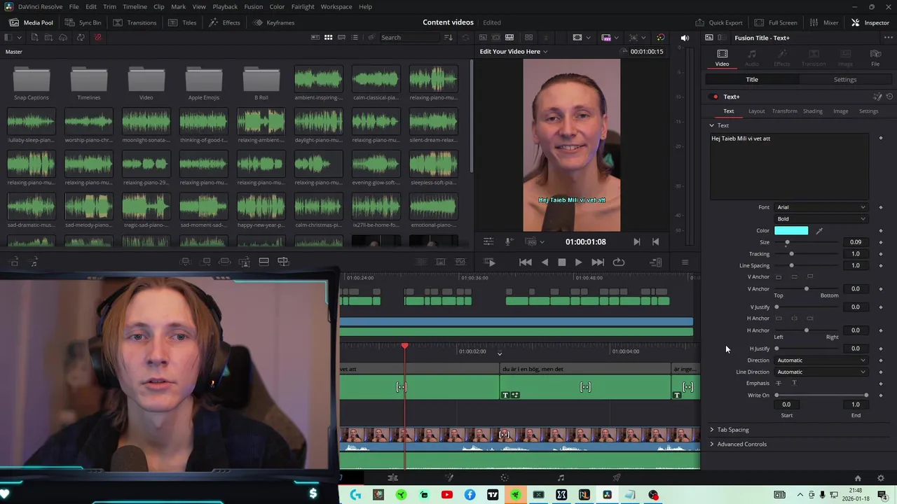Go to next clip in viewer

(636, 241)
